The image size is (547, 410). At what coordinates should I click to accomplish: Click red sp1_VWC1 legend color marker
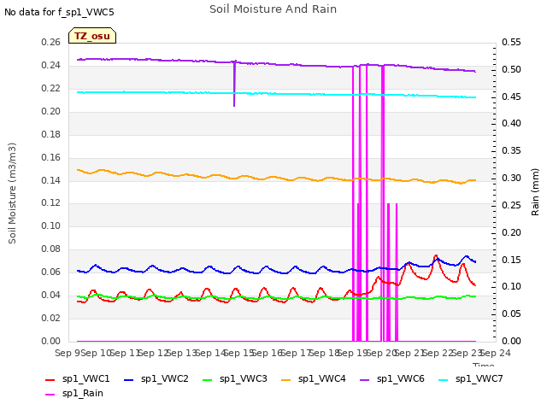pos(50,379)
